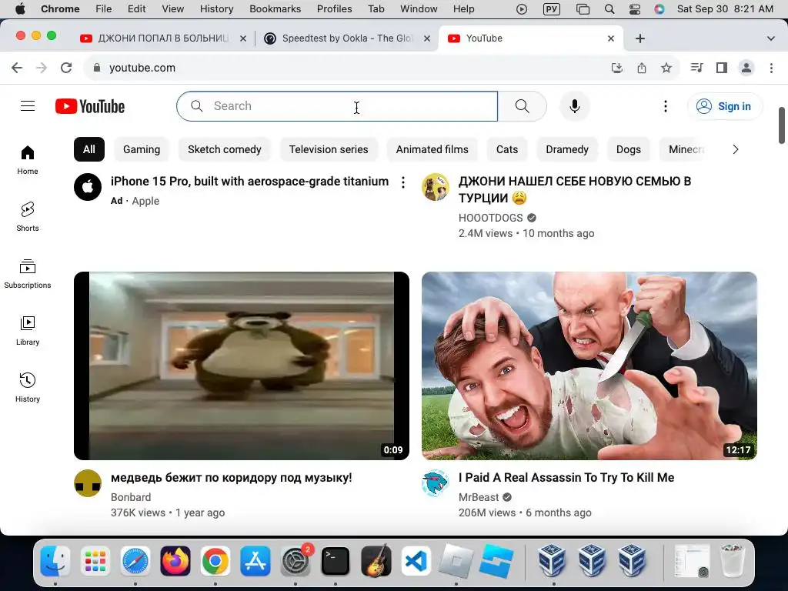Select the All filter chip

[89, 149]
